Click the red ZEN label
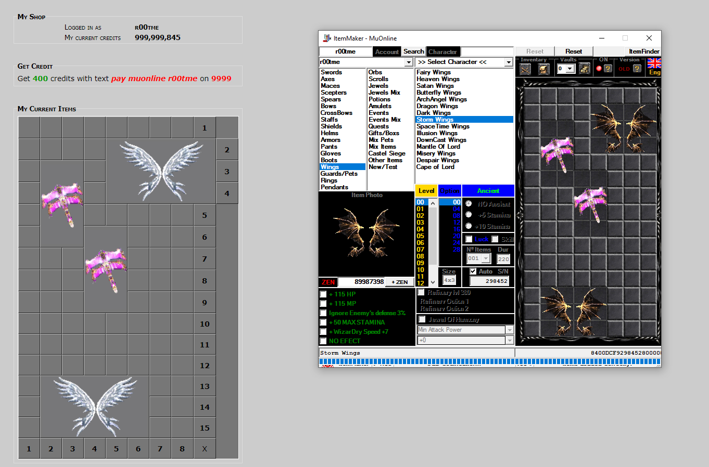The height and width of the screenshot is (467, 709). pyautogui.click(x=328, y=282)
